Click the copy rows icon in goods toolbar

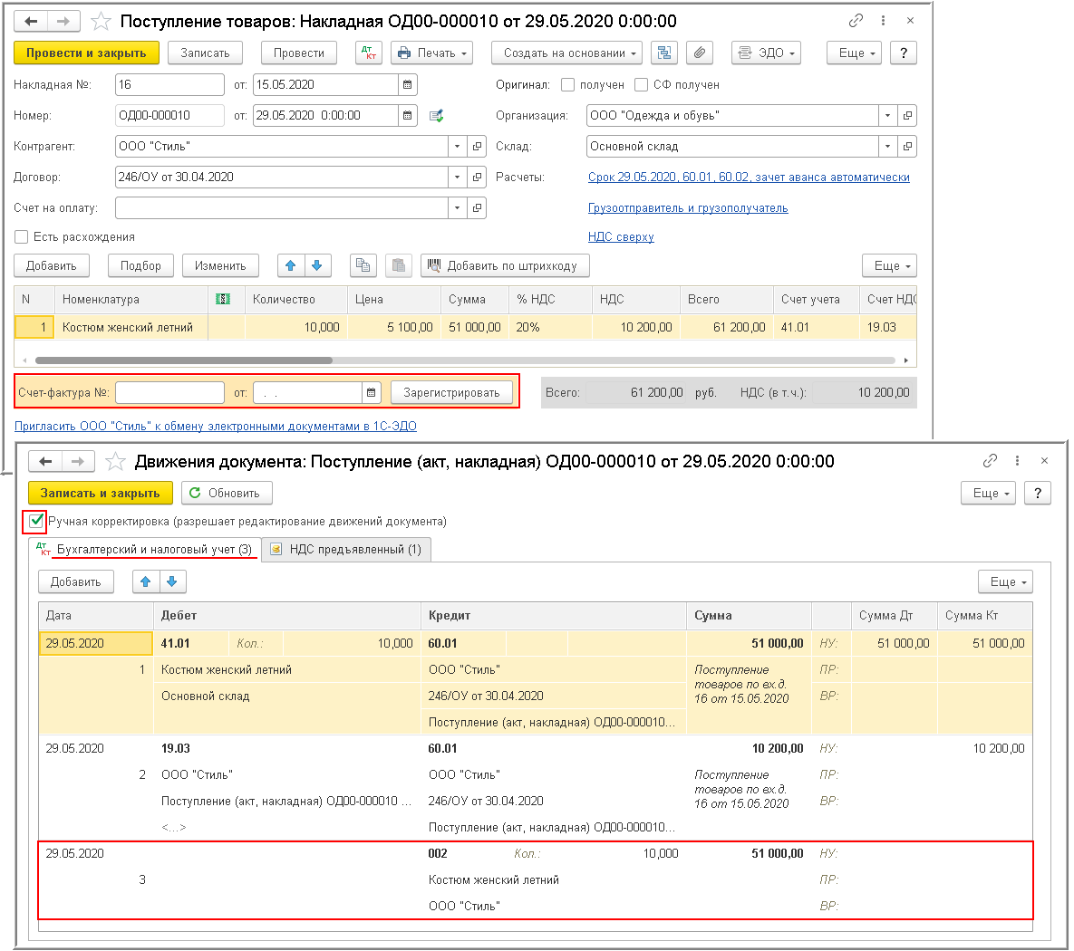pos(363,265)
